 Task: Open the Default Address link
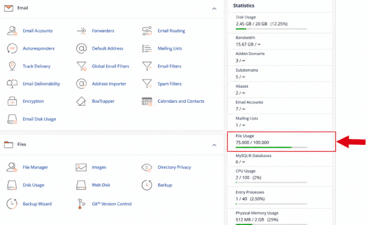coord(107,48)
